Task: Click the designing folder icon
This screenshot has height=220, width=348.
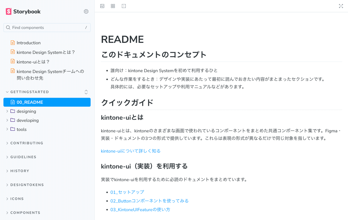Action: pyautogui.click(x=12, y=111)
